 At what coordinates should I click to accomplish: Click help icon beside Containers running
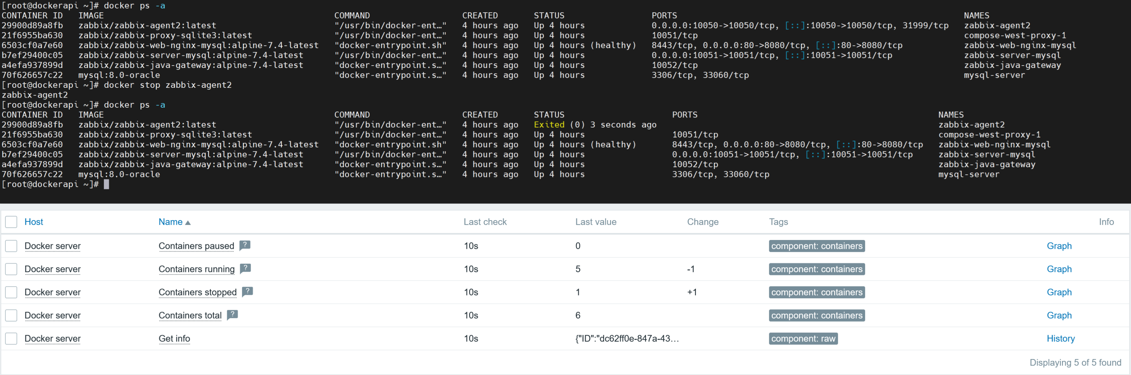pyautogui.click(x=245, y=268)
